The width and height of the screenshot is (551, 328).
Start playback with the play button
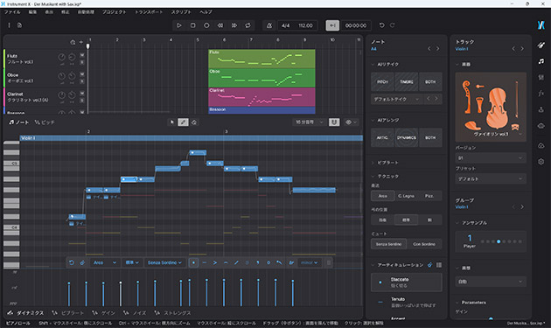179,25
